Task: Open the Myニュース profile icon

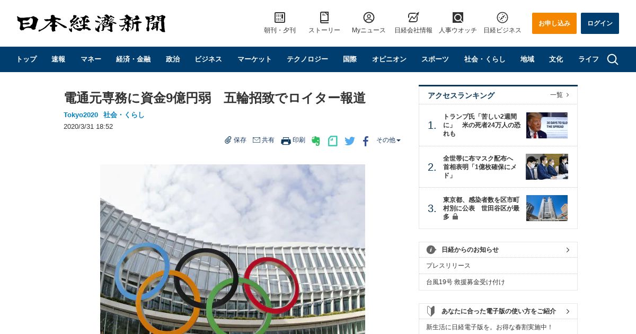Action: [x=369, y=17]
